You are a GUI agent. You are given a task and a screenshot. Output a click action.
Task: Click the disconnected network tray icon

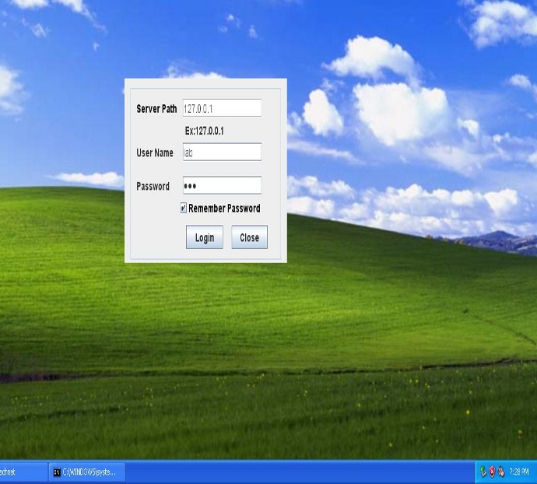(x=500, y=472)
